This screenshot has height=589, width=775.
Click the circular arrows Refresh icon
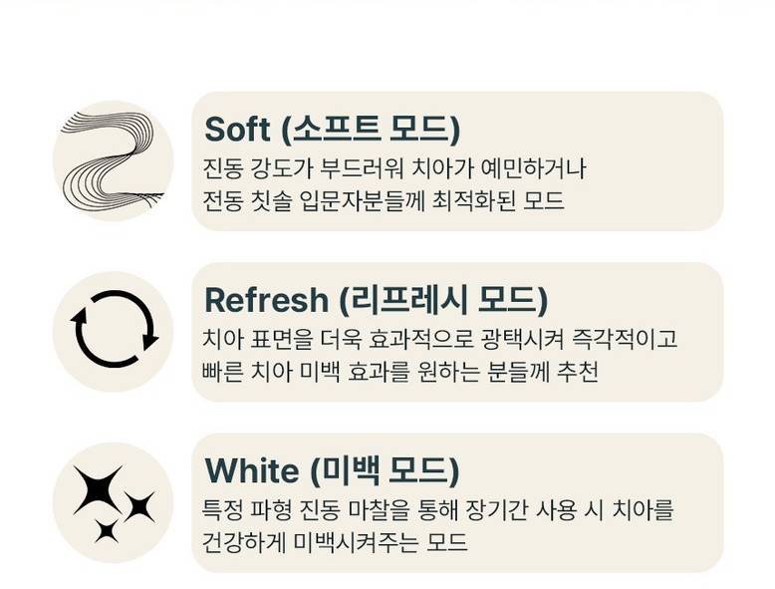click(x=114, y=330)
